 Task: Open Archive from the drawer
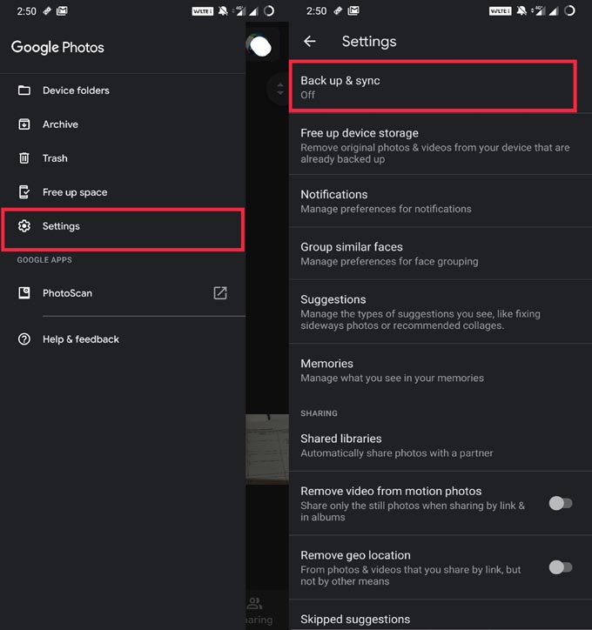click(x=60, y=124)
